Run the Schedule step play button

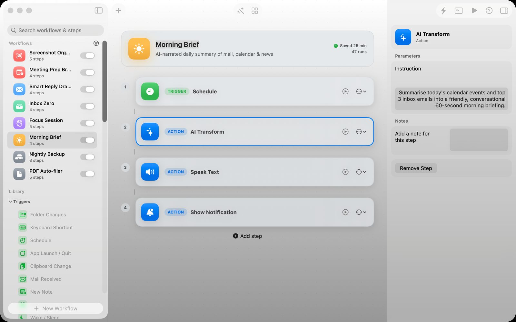[345, 91]
